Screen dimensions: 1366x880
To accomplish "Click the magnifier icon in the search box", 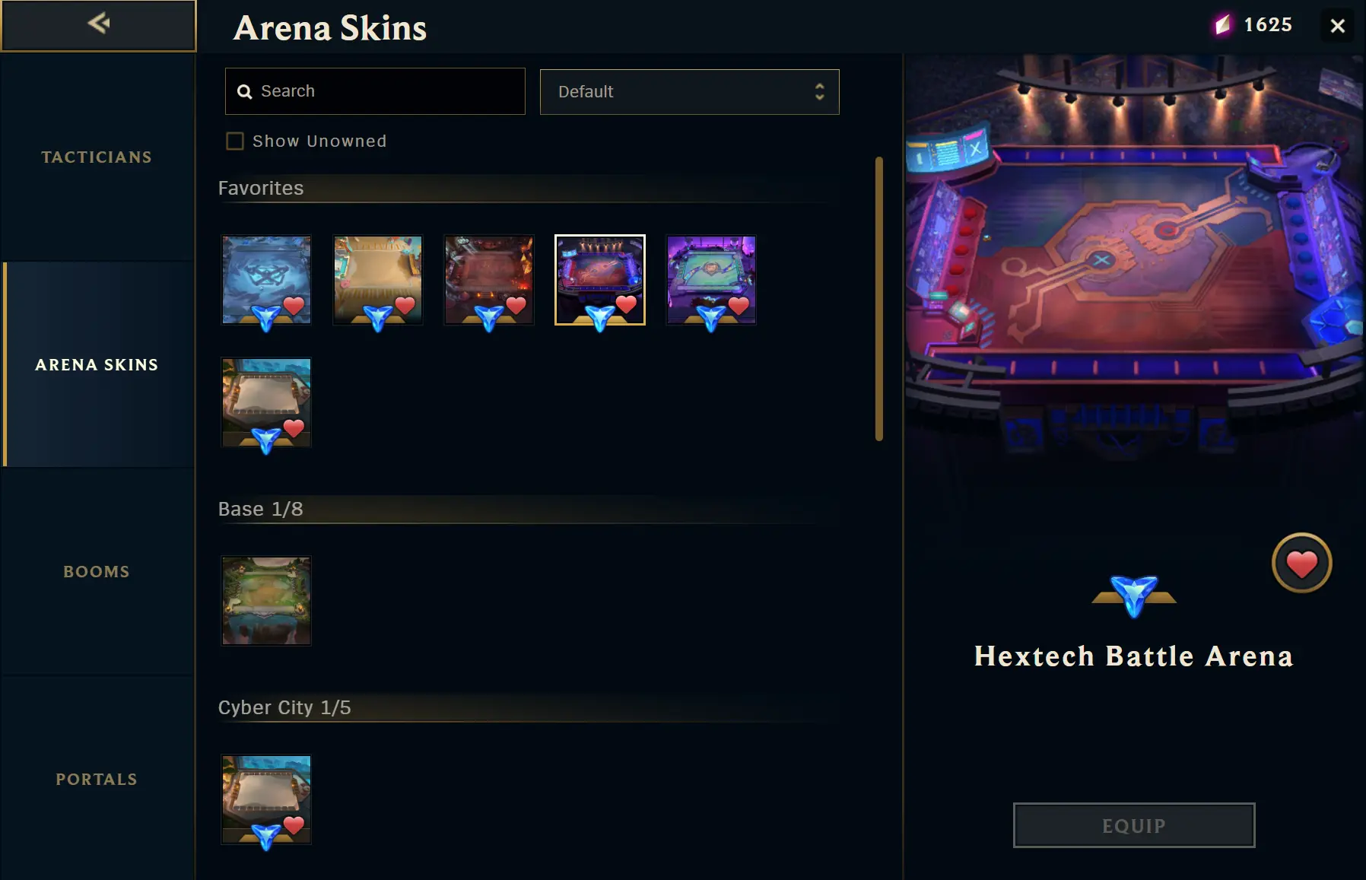I will click(x=244, y=92).
